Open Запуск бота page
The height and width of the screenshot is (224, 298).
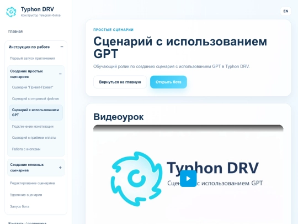point(19,206)
